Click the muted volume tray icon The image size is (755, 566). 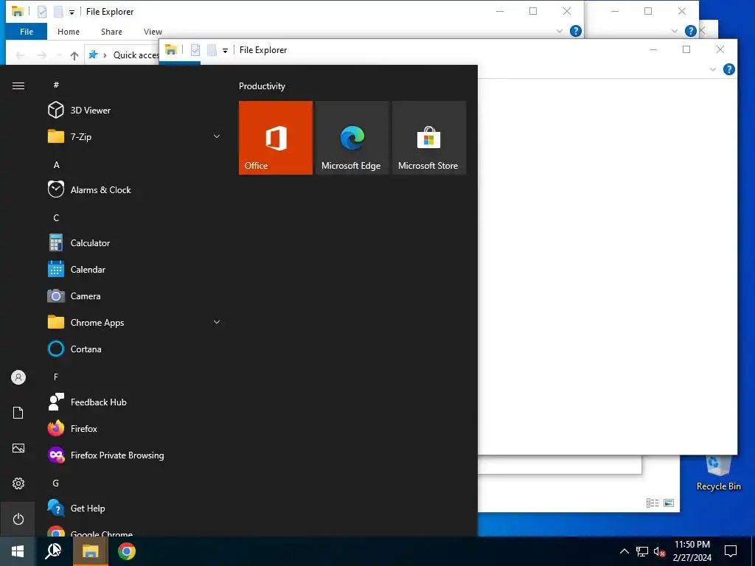coord(659,551)
